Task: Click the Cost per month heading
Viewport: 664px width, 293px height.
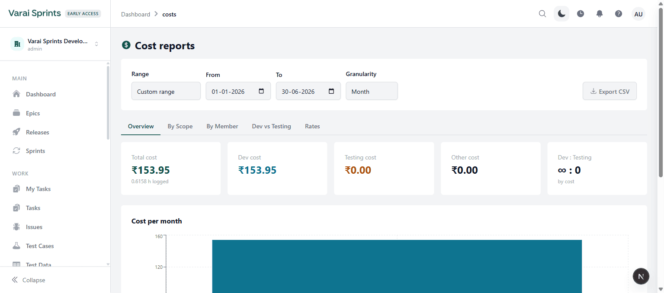Action: coord(157,221)
